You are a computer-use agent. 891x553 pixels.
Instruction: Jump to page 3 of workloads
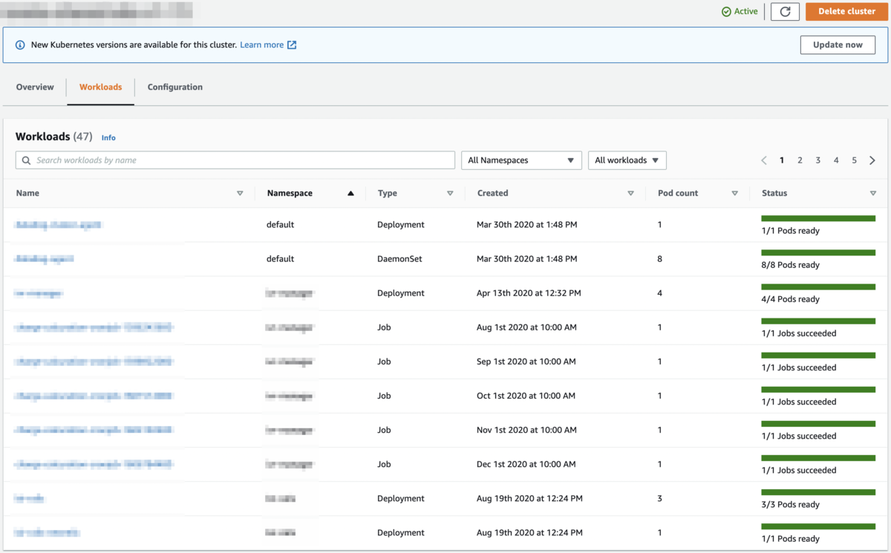[818, 160]
